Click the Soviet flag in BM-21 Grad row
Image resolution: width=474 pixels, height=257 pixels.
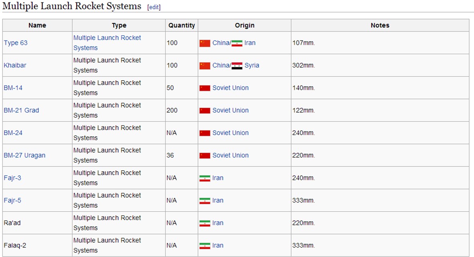click(205, 111)
